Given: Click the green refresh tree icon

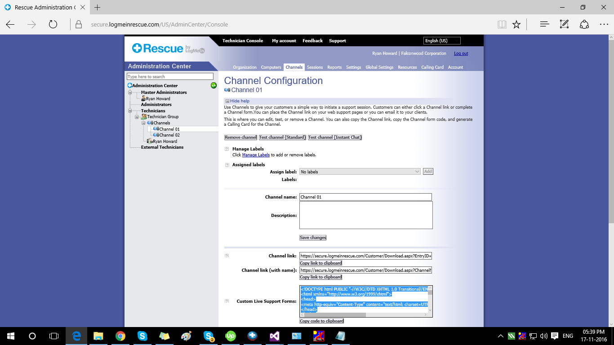Looking at the screenshot, I should [214, 85].
